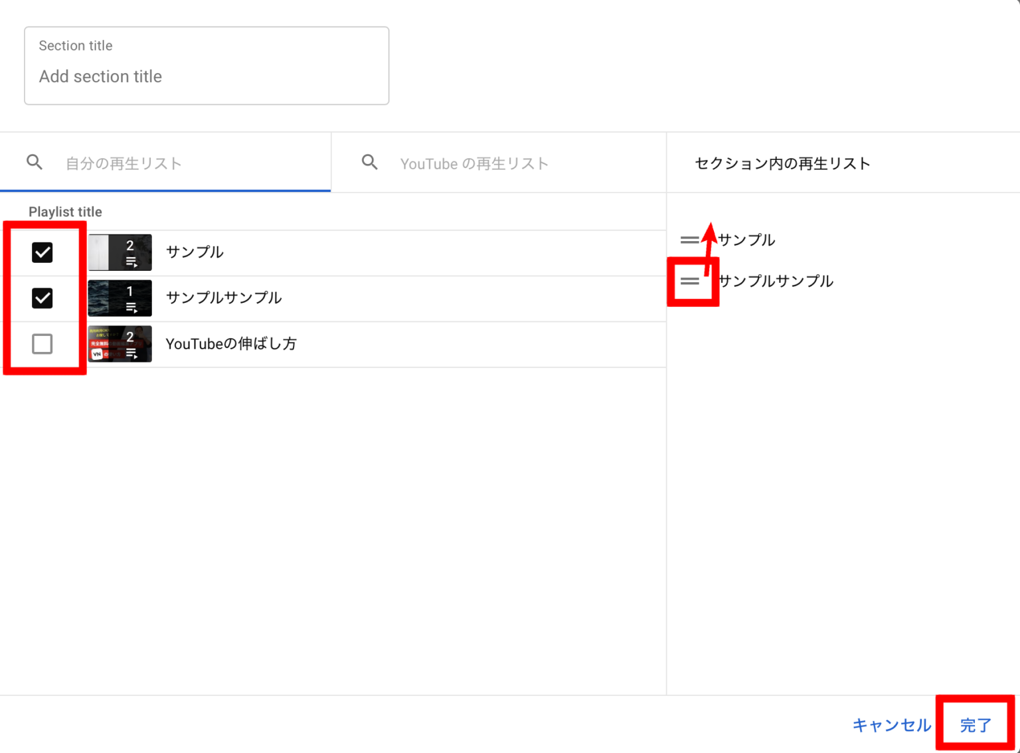Select the YouTubeの伸ばし方 playlist title

tap(231, 344)
